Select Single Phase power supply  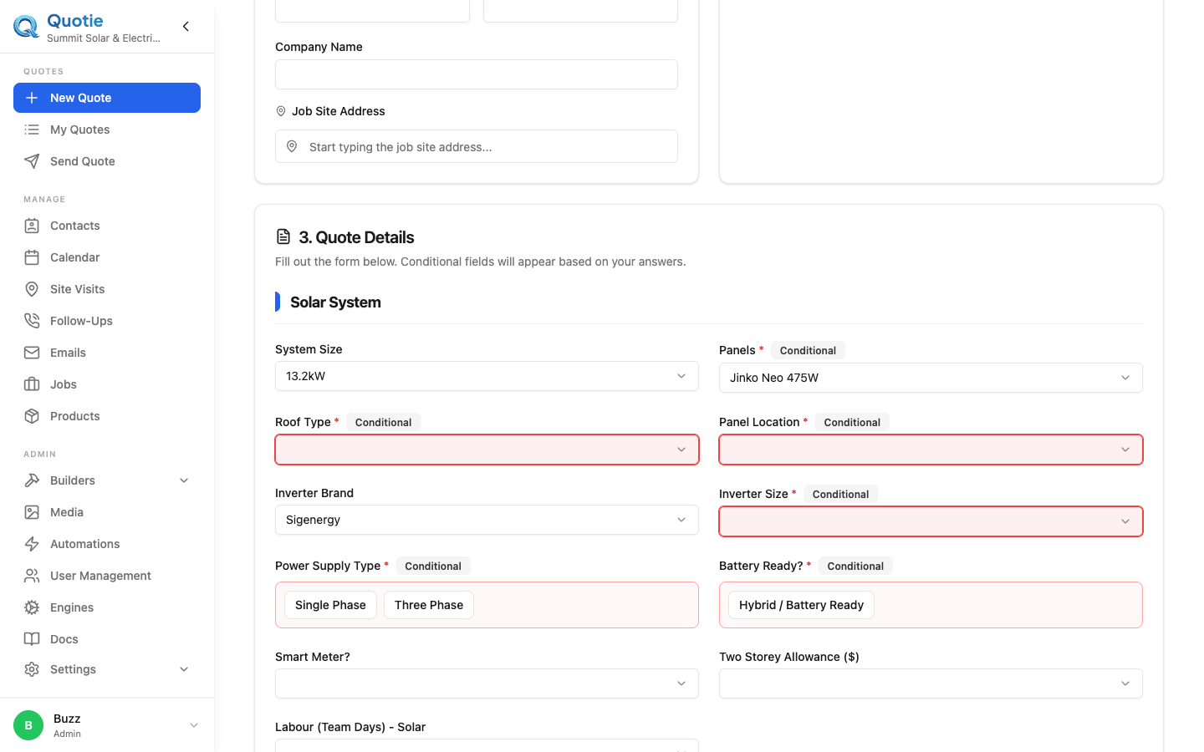click(x=330, y=605)
